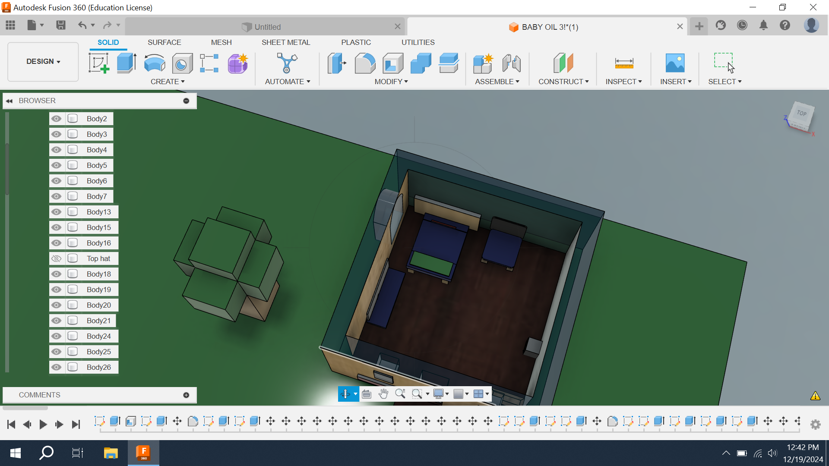Select the Extrude tool
The image size is (829, 466).
pyautogui.click(x=127, y=63)
